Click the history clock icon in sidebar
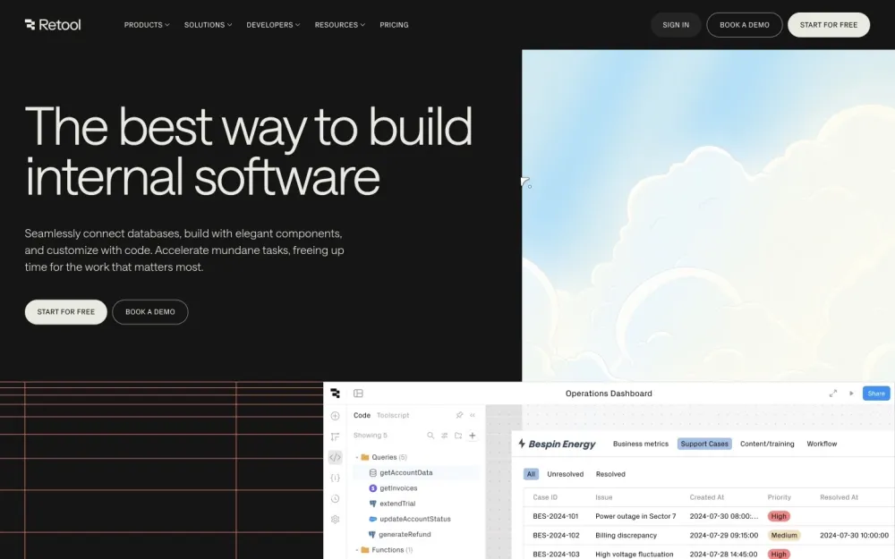 335,498
